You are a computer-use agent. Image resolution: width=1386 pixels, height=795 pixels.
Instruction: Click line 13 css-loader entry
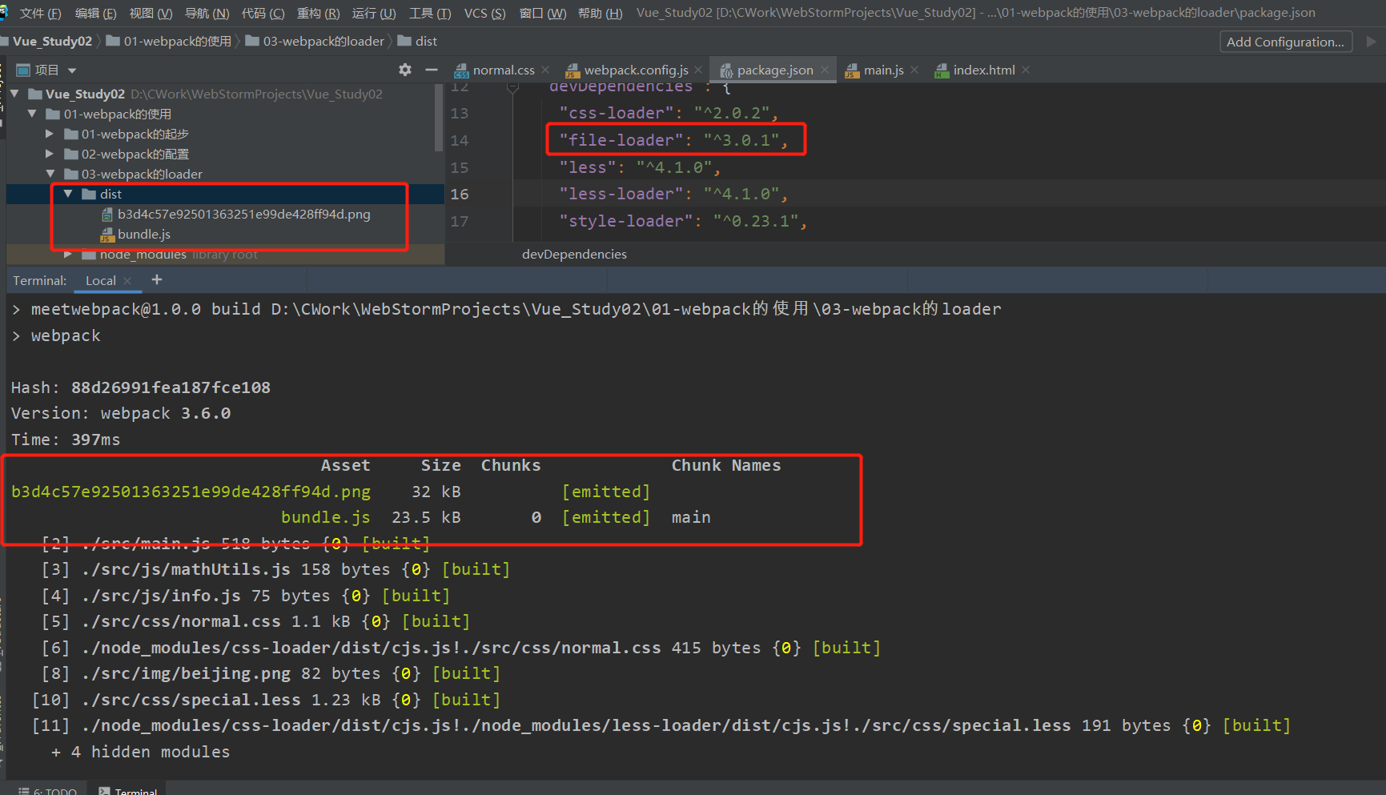(669, 113)
